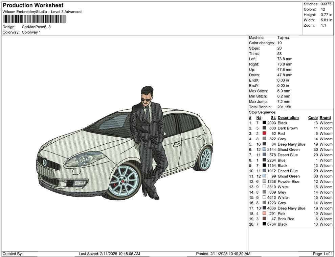Sort by the Description column header
Viewport: 335px width, 257px height.
click(289, 118)
